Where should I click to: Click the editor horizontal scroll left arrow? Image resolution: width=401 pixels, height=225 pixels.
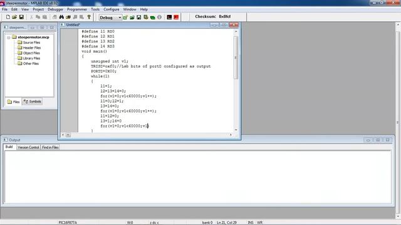(63, 135)
